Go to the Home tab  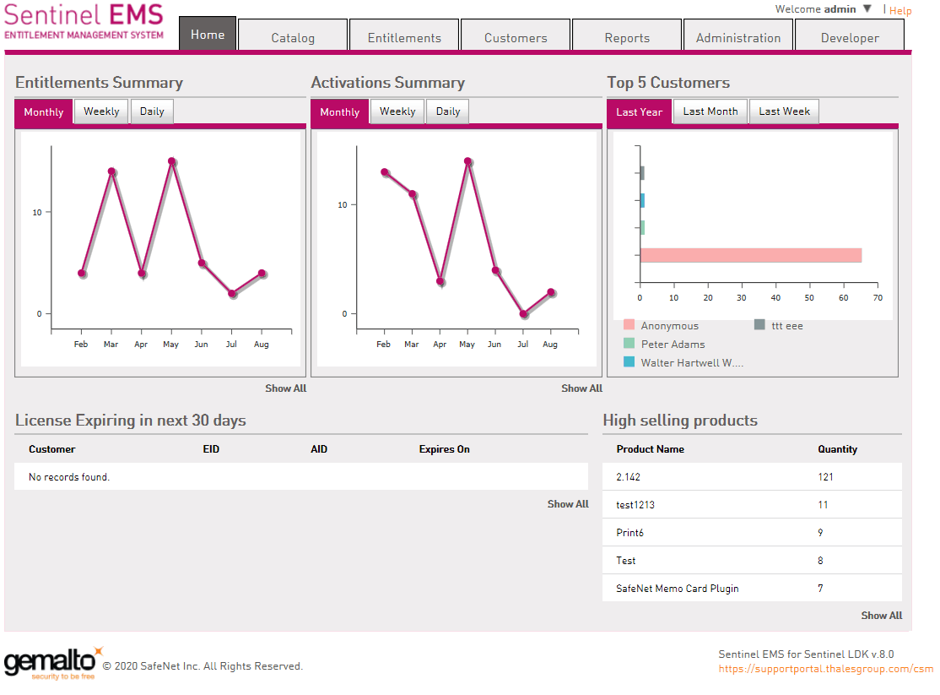point(208,35)
